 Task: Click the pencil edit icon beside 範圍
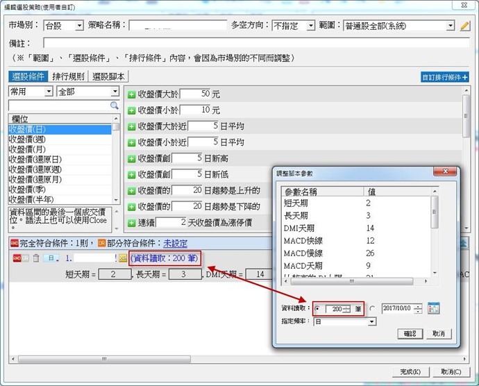[465, 26]
